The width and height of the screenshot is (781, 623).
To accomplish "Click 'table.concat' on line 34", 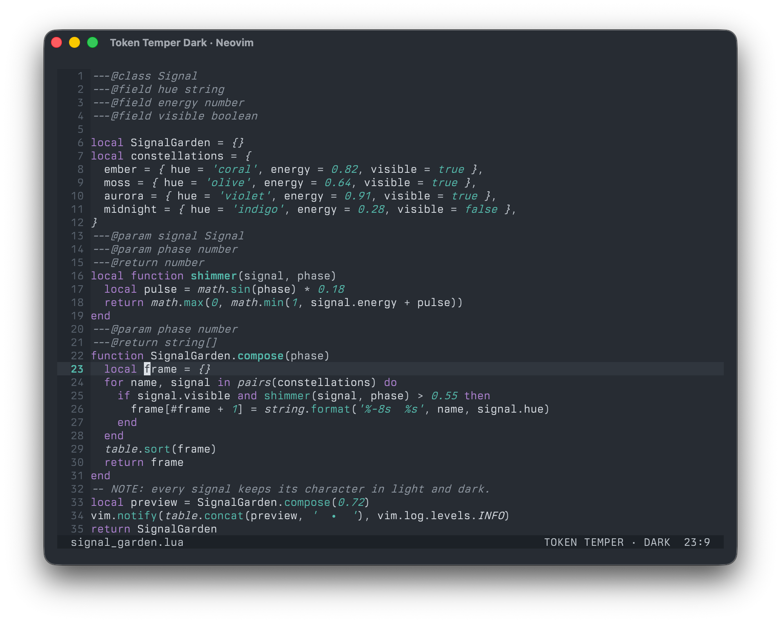I will point(204,516).
